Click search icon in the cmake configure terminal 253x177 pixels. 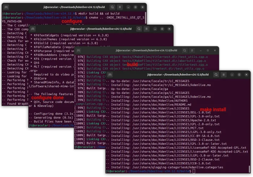[112, 7]
